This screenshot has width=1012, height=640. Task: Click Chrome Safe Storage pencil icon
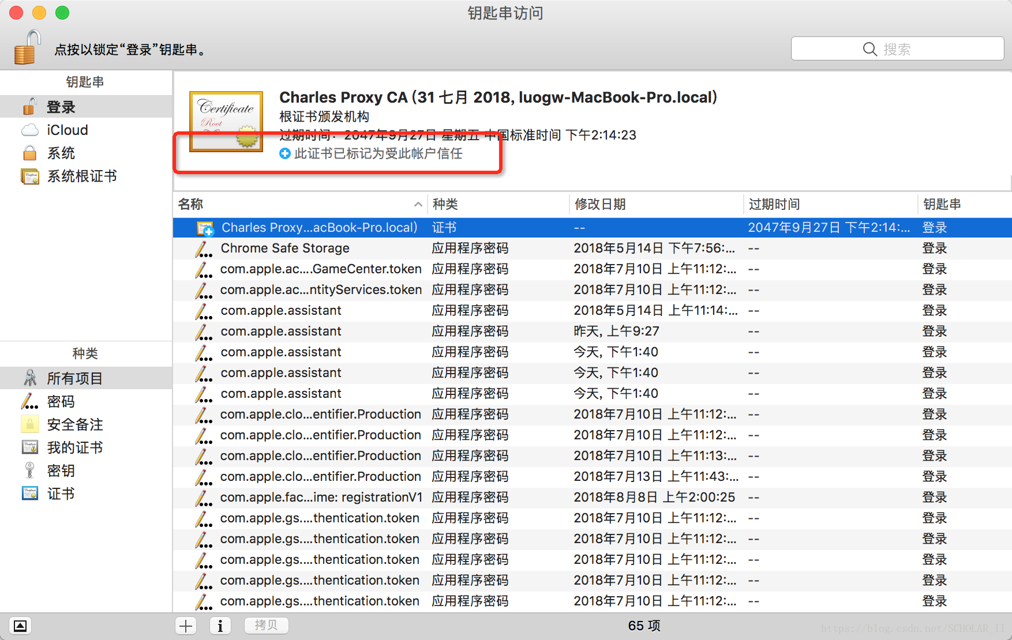tap(203, 249)
